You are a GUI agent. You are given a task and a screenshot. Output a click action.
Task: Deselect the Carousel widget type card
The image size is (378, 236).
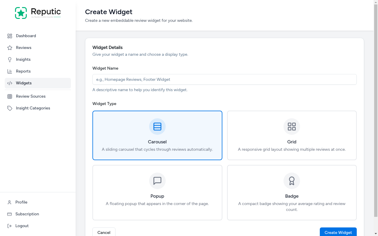point(157,135)
